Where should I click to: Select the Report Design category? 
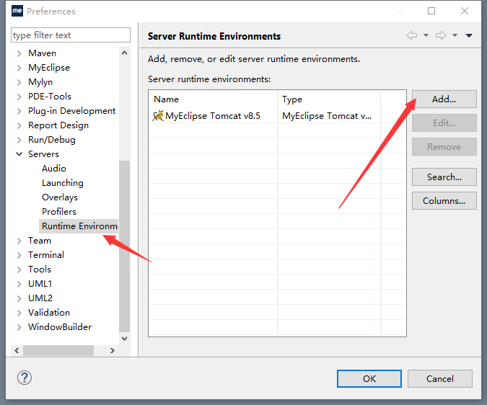point(58,125)
